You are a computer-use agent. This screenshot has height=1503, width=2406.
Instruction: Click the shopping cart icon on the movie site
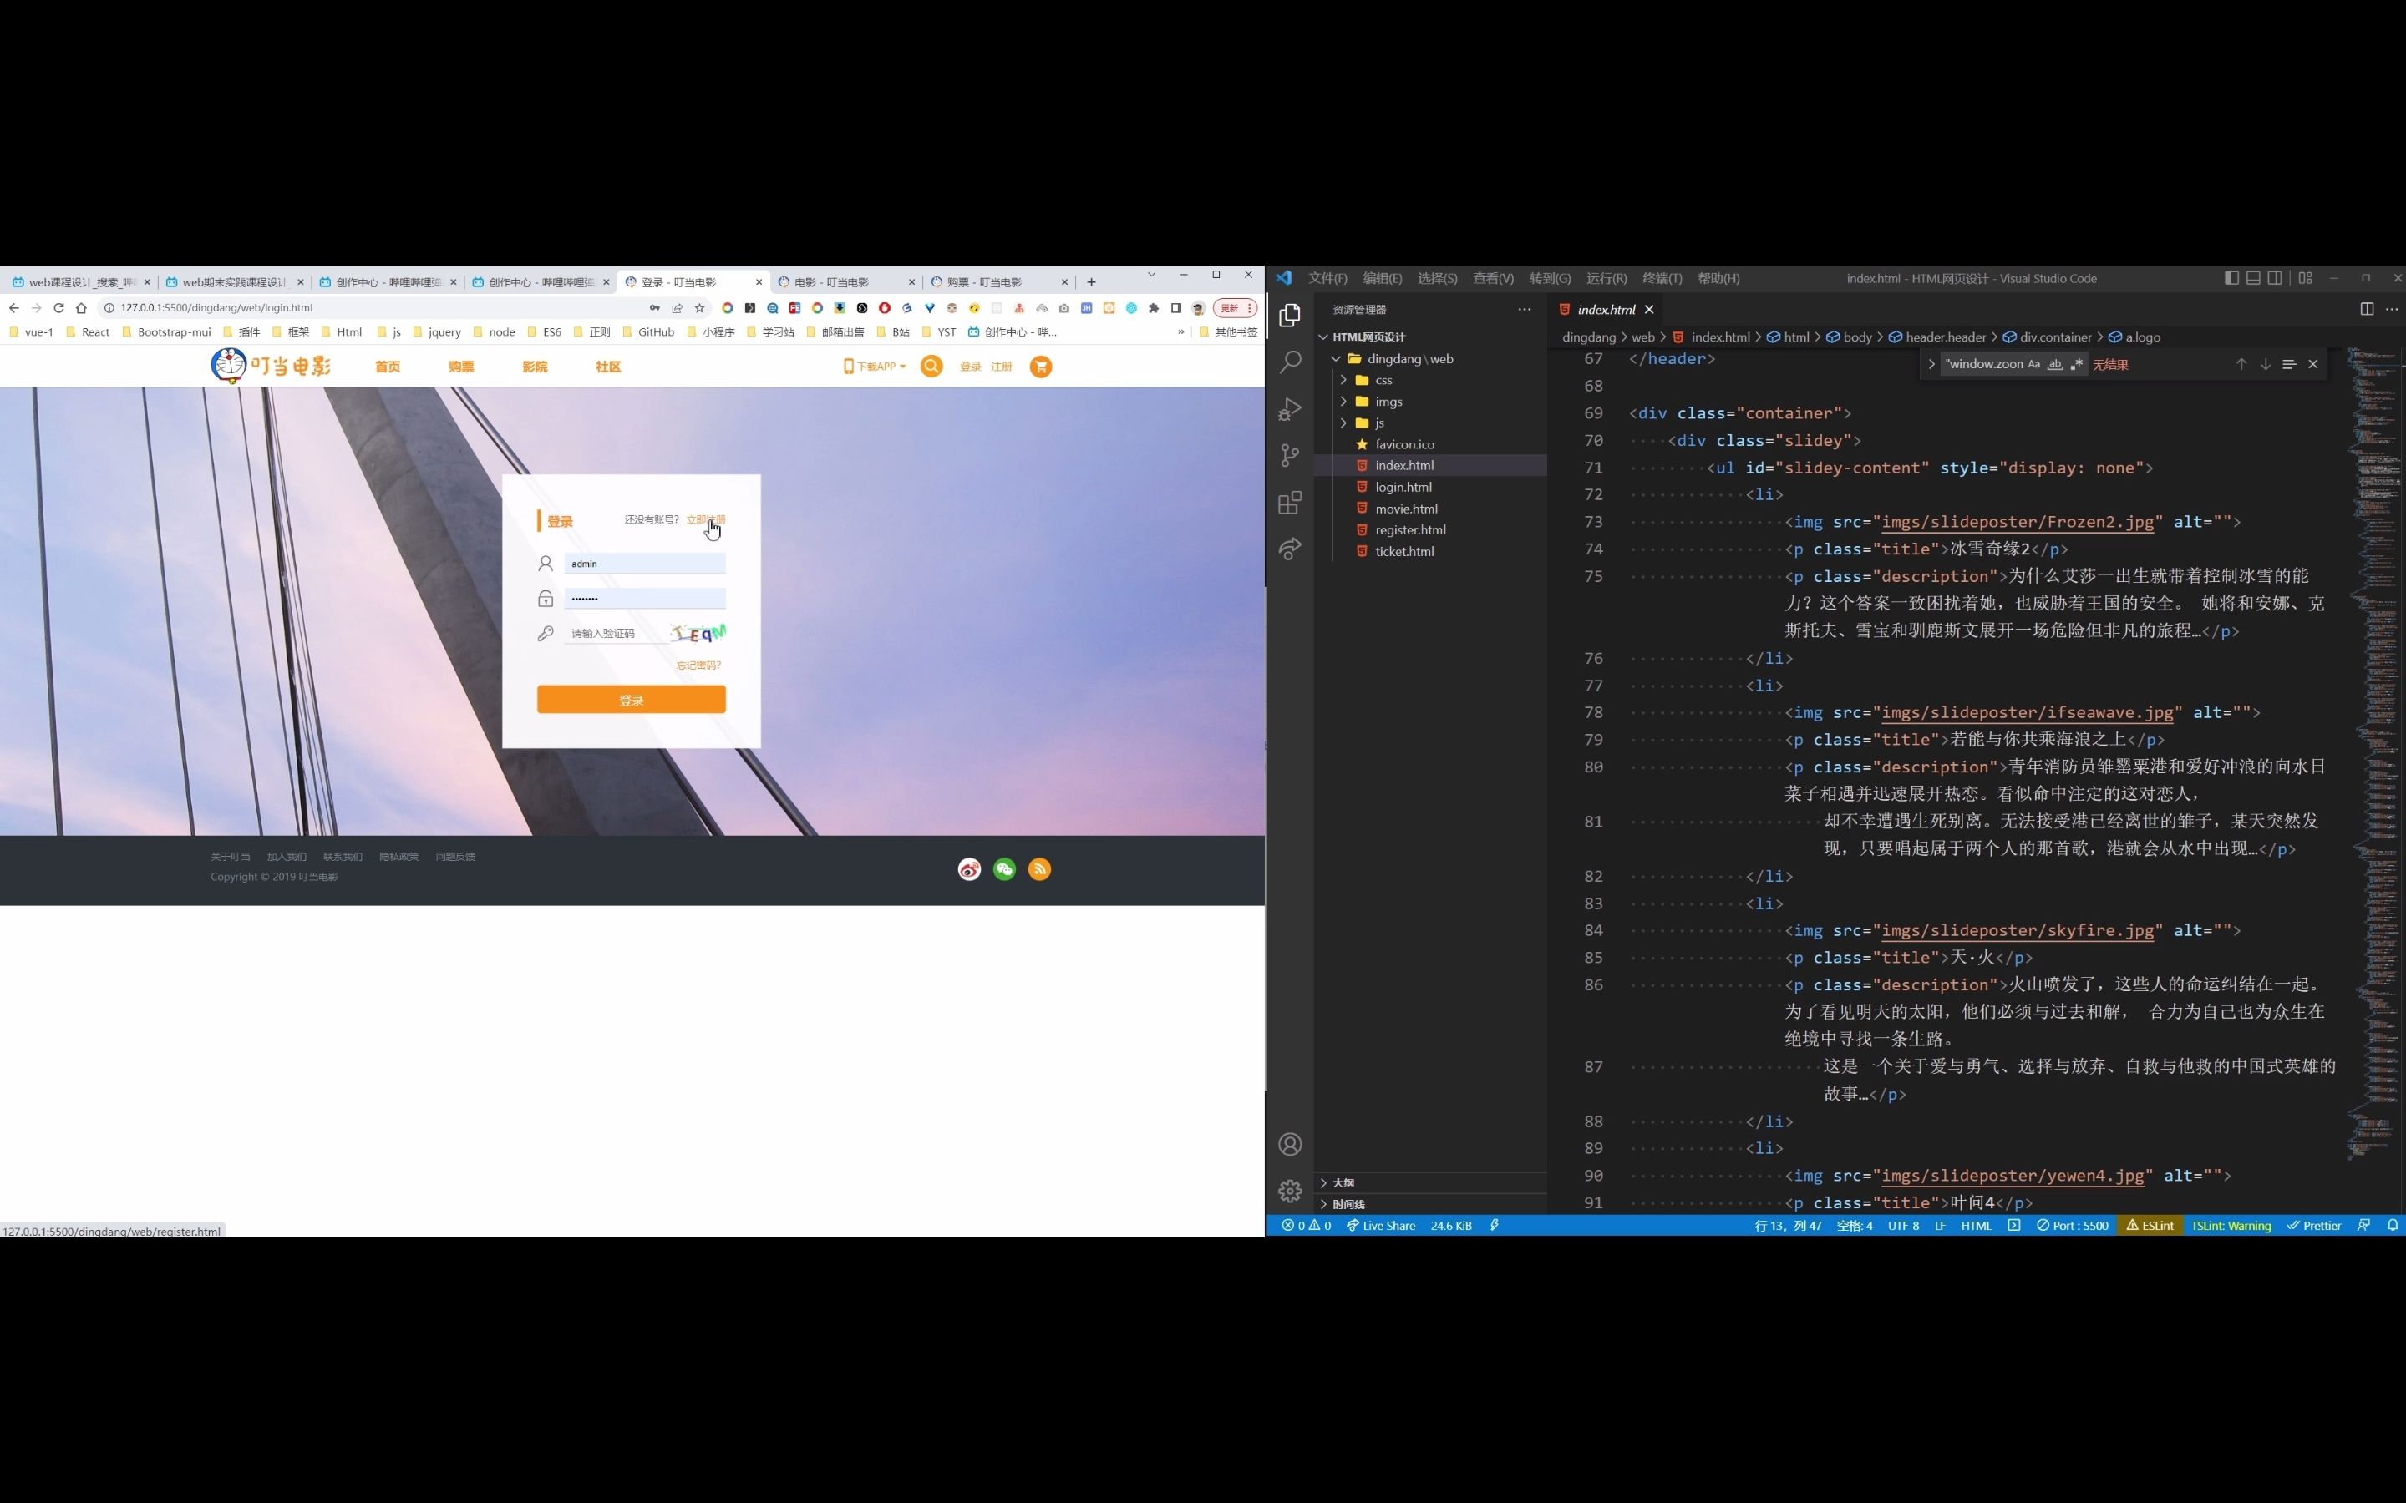pos(1040,367)
